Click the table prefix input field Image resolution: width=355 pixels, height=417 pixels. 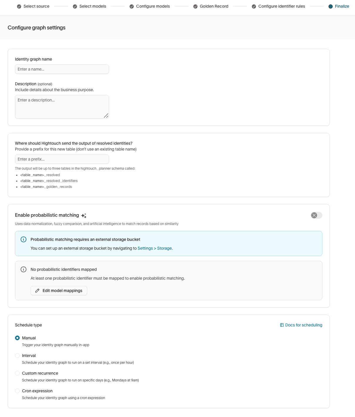[62, 159]
